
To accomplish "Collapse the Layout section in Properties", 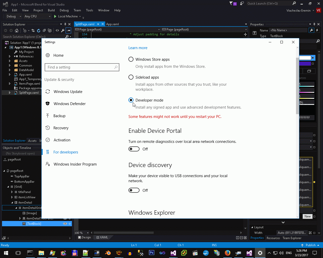I will click(252, 227).
